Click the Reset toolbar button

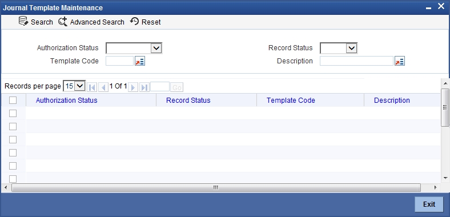pos(145,22)
